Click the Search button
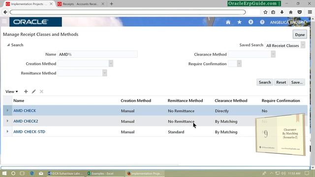The image size is (315, 177). tap(265, 82)
